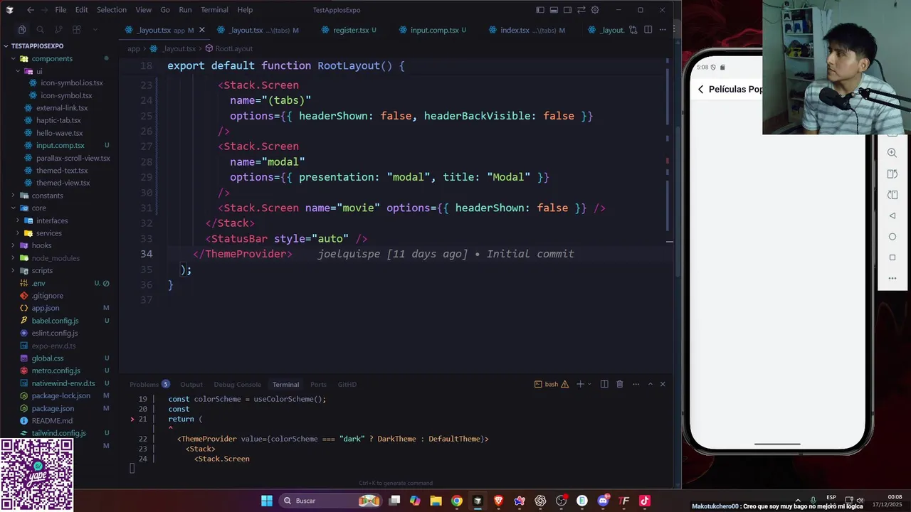Show the Output panel tab
Viewport: 911px width, 512px height.
pyautogui.click(x=191, y=384)
